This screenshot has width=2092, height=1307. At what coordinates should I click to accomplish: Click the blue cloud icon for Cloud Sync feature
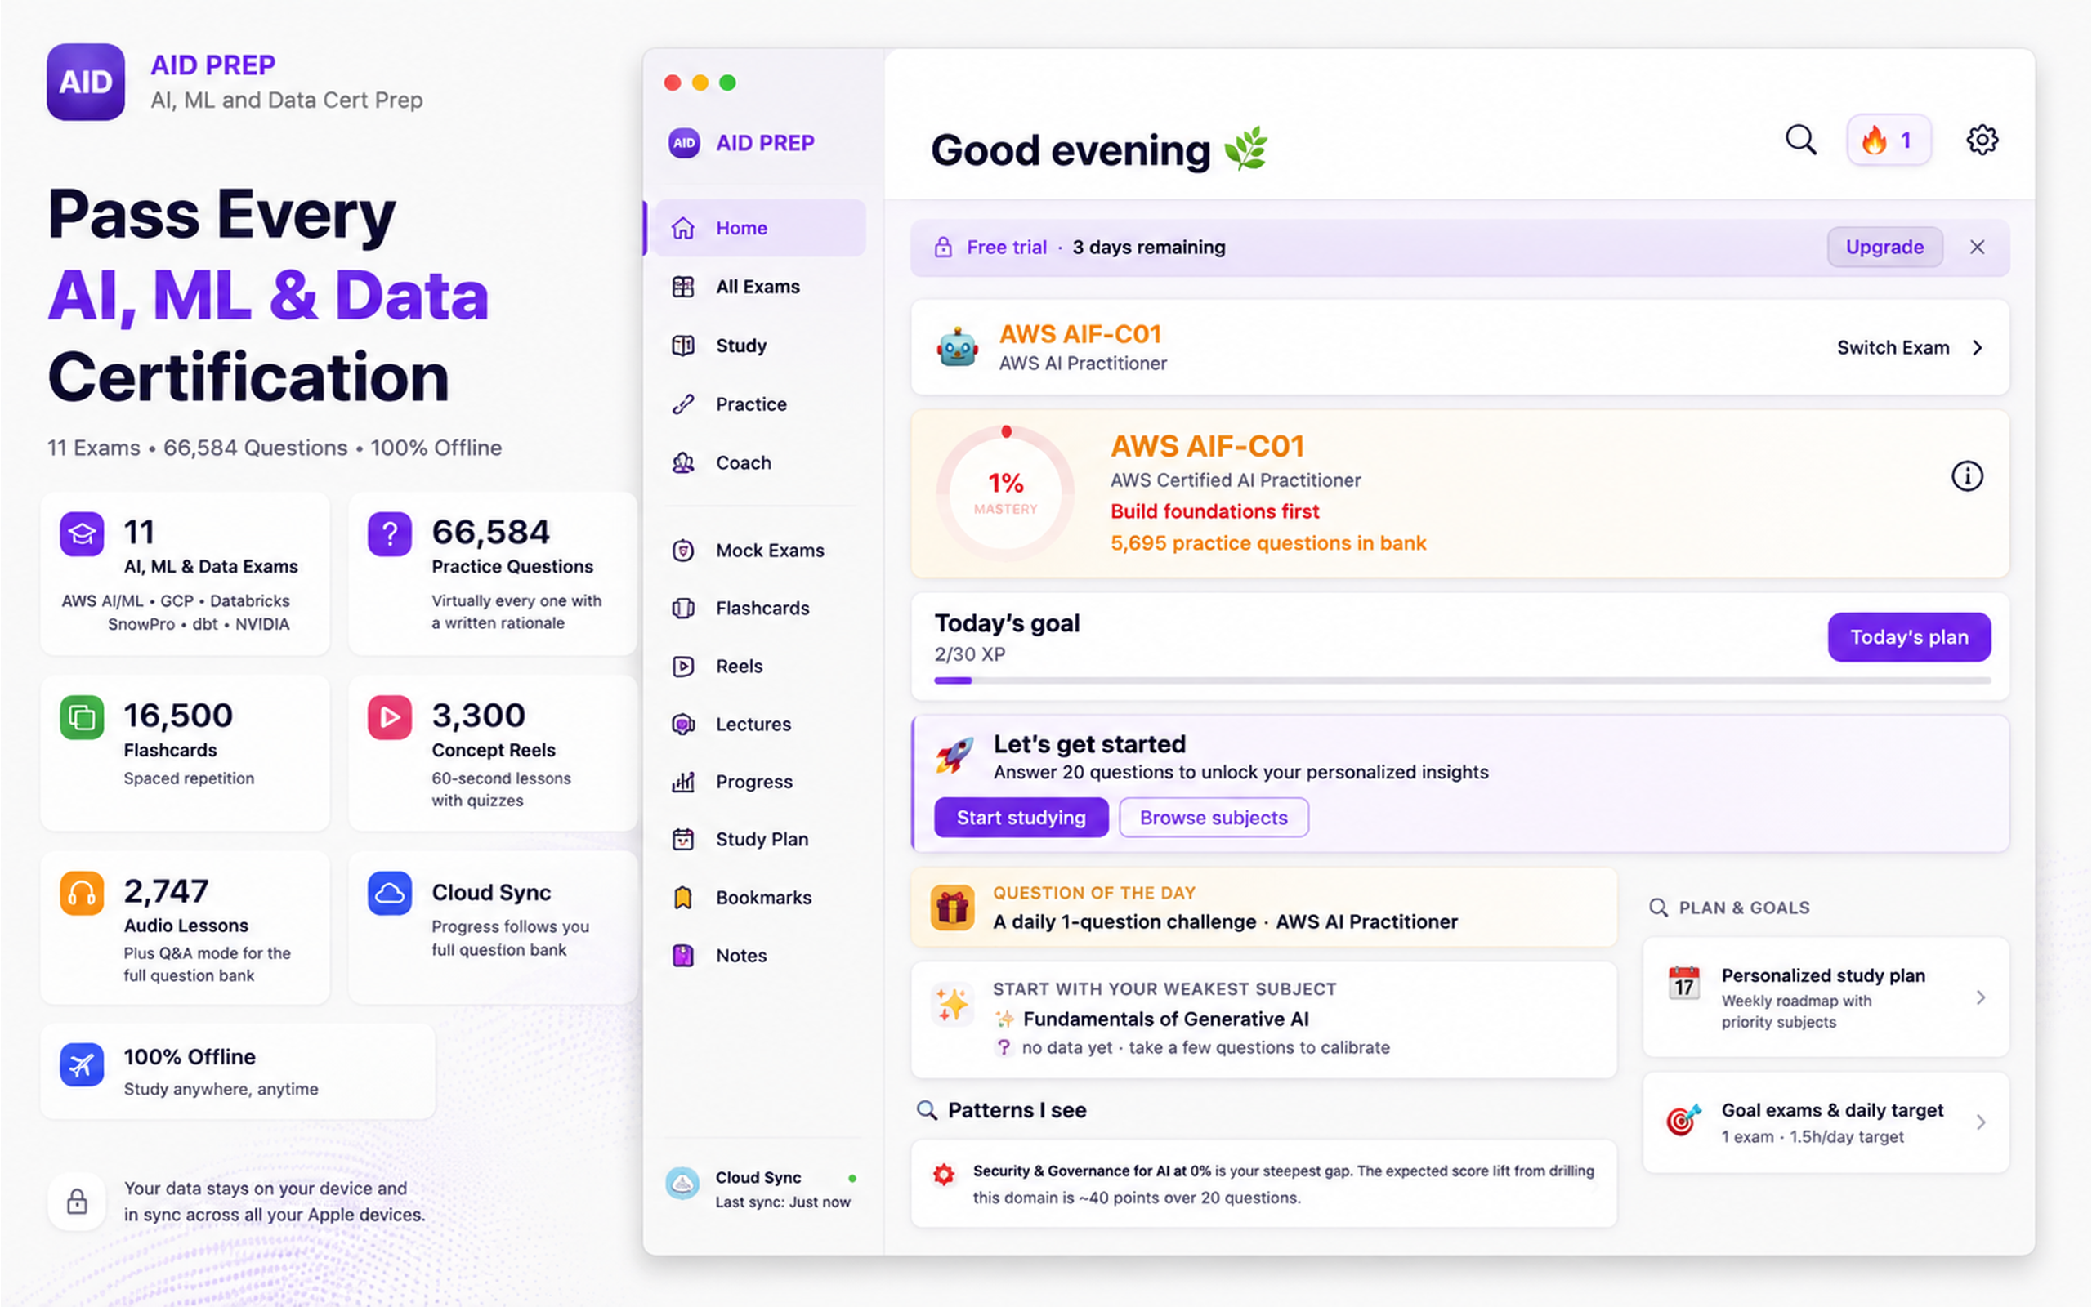(390, 893)
